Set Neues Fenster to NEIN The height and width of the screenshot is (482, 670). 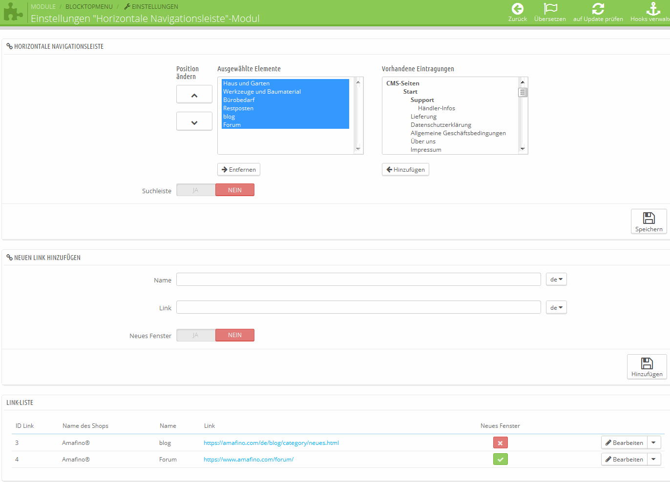pos(235,335)
